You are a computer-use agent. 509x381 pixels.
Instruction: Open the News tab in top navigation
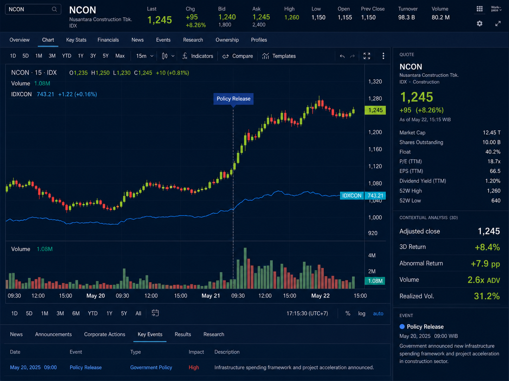[x=137, y=40]
